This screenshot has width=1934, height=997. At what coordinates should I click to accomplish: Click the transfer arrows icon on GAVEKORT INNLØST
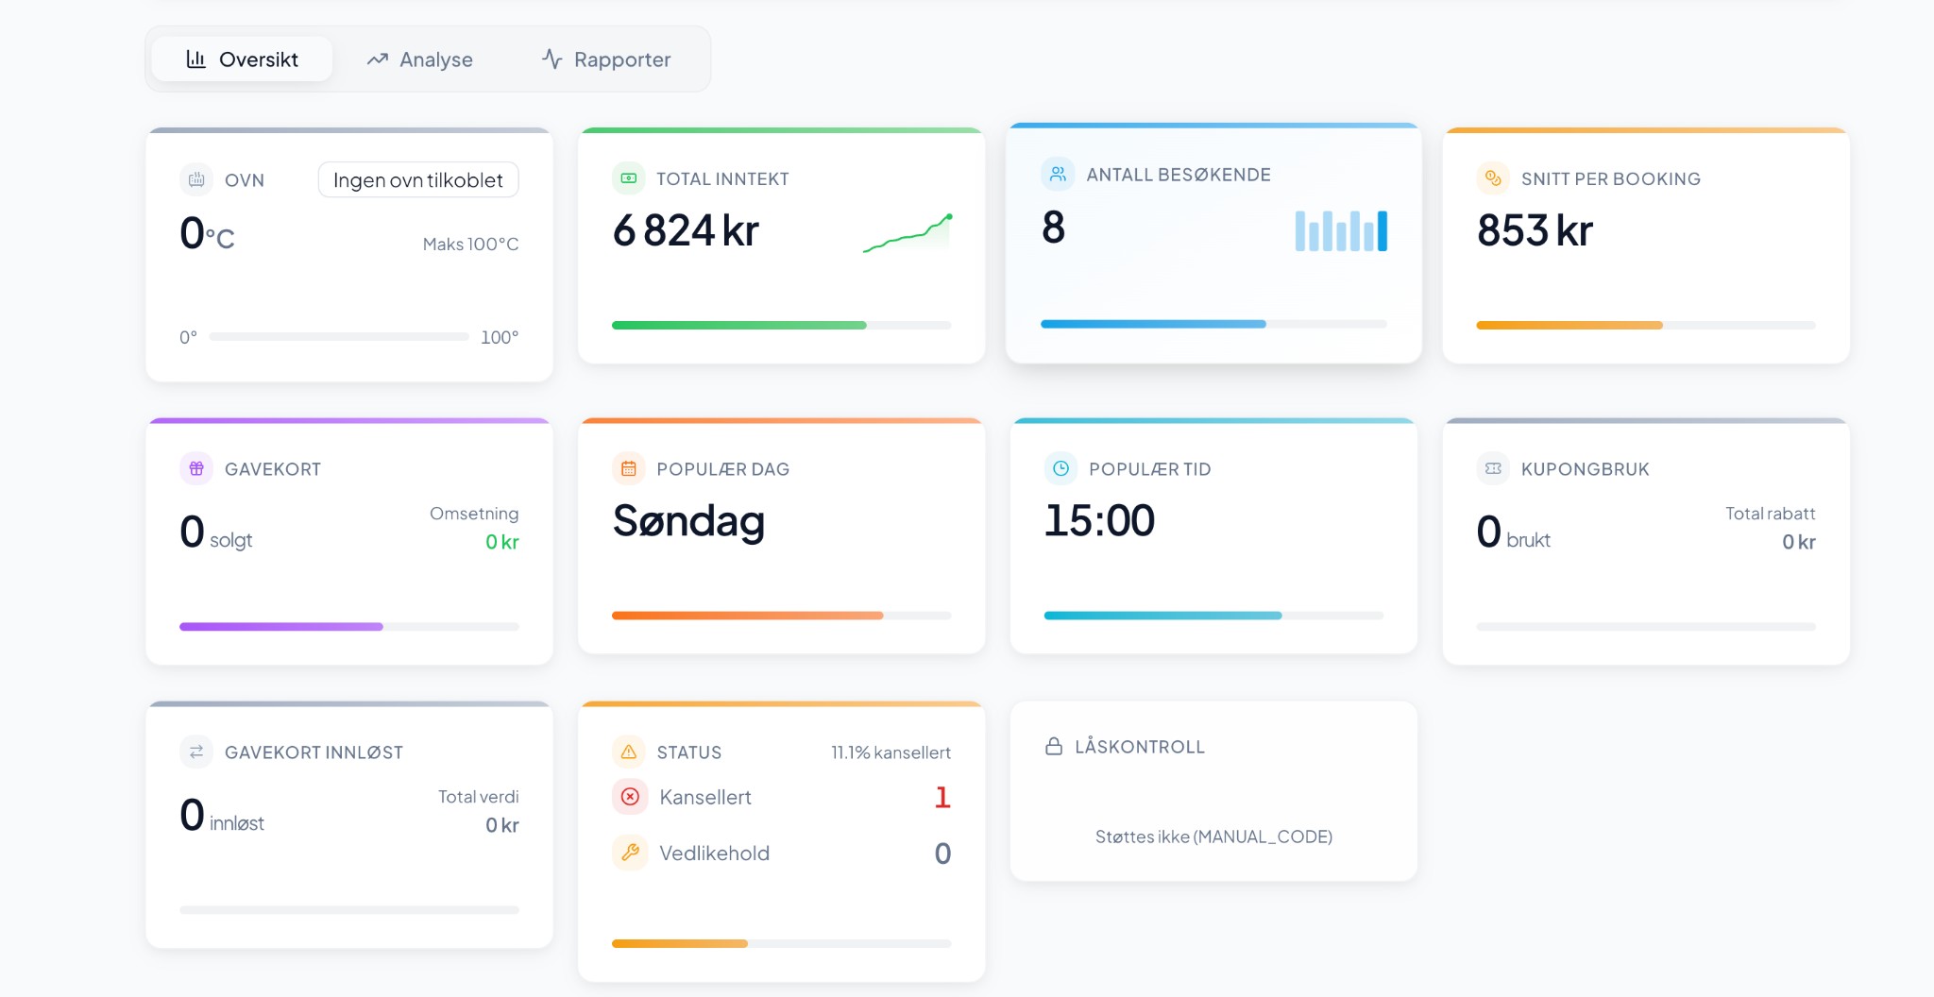pos(196,752)
